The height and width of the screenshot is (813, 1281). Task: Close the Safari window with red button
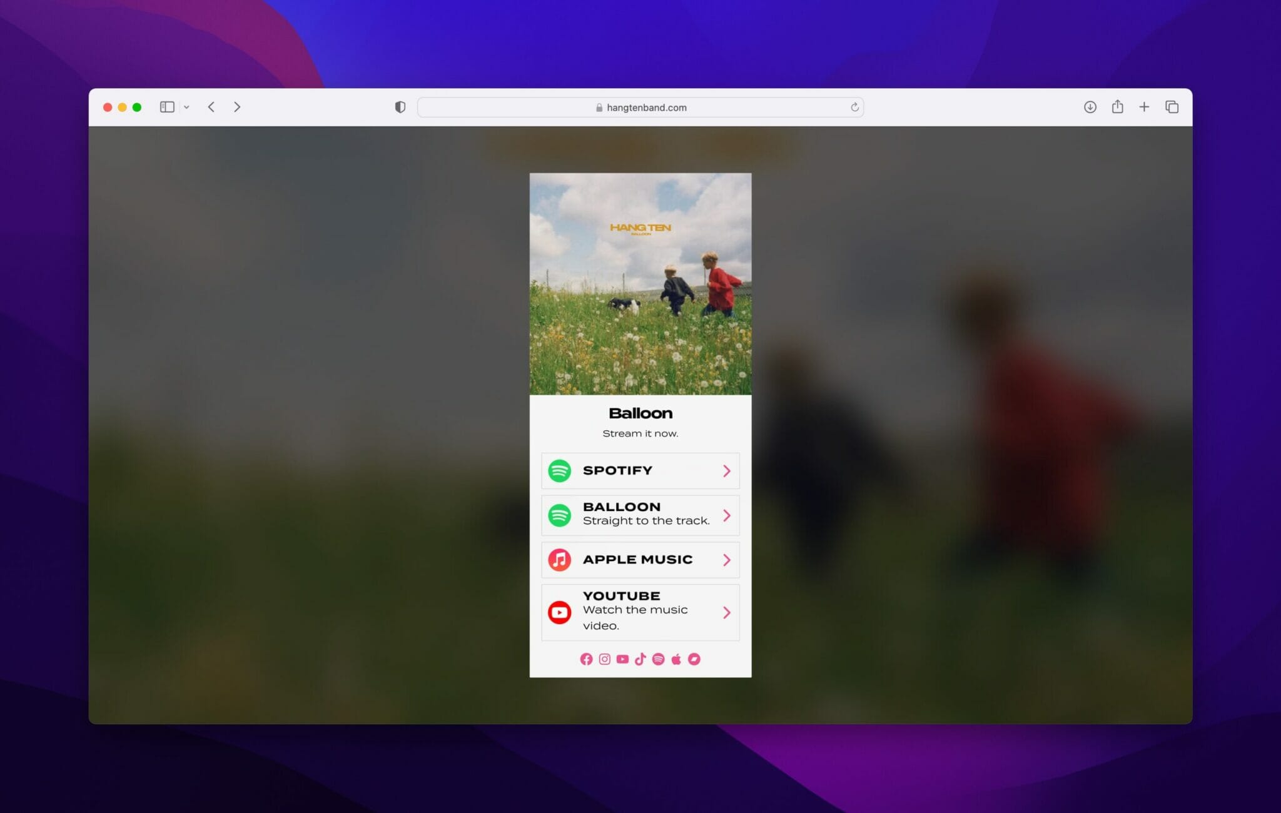point(108,107)
